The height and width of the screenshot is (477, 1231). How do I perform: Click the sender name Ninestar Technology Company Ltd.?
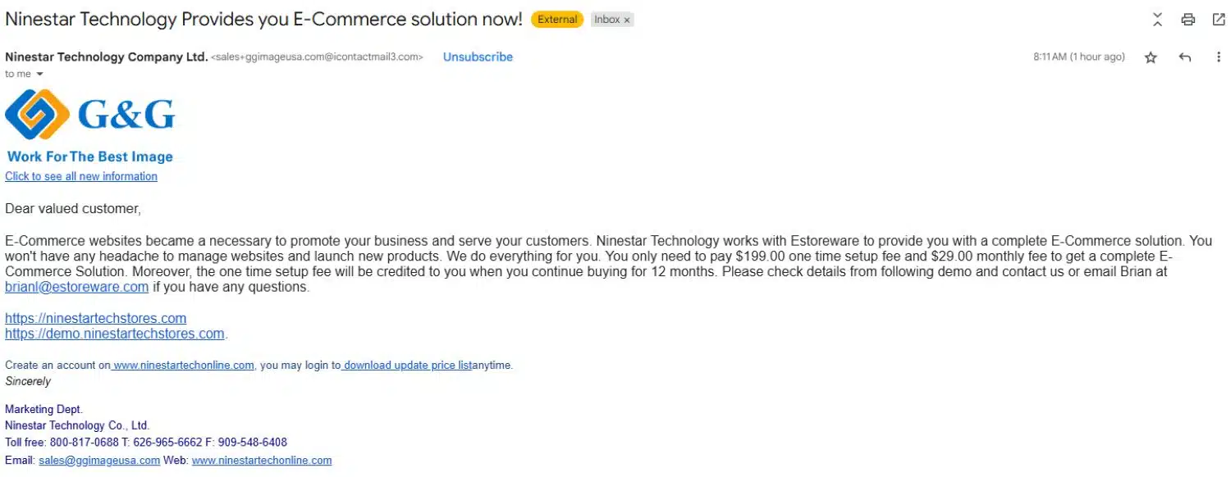pos(106,57)
